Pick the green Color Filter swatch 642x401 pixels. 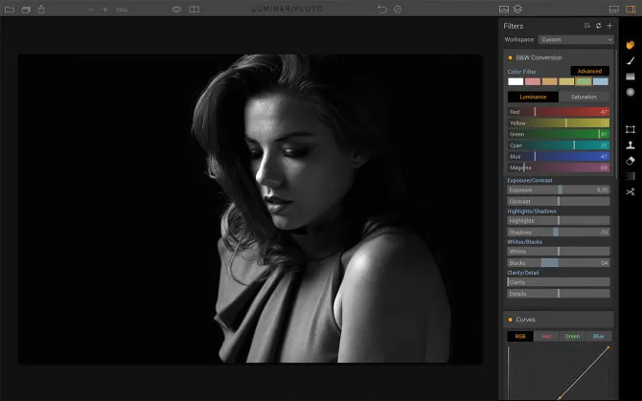point(583,82)
